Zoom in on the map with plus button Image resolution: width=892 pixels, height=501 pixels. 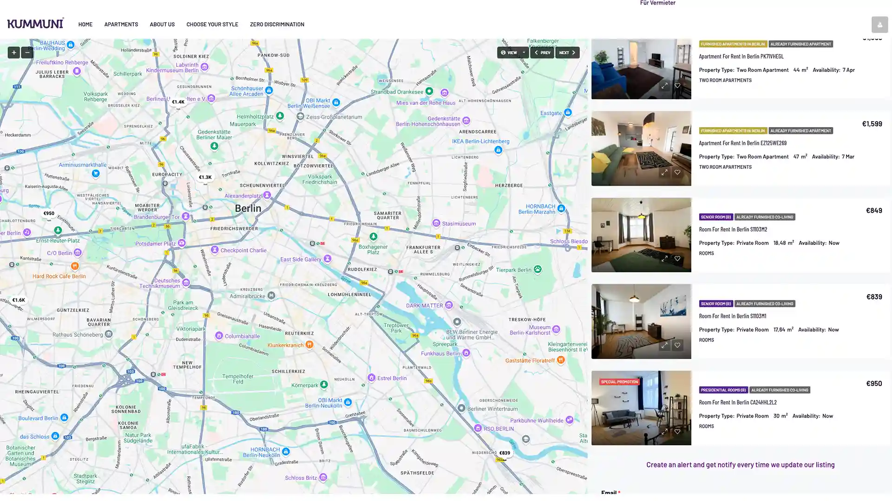tap(13, 52)
